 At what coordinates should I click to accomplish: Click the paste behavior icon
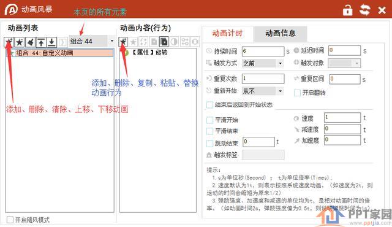coord(164,42)
